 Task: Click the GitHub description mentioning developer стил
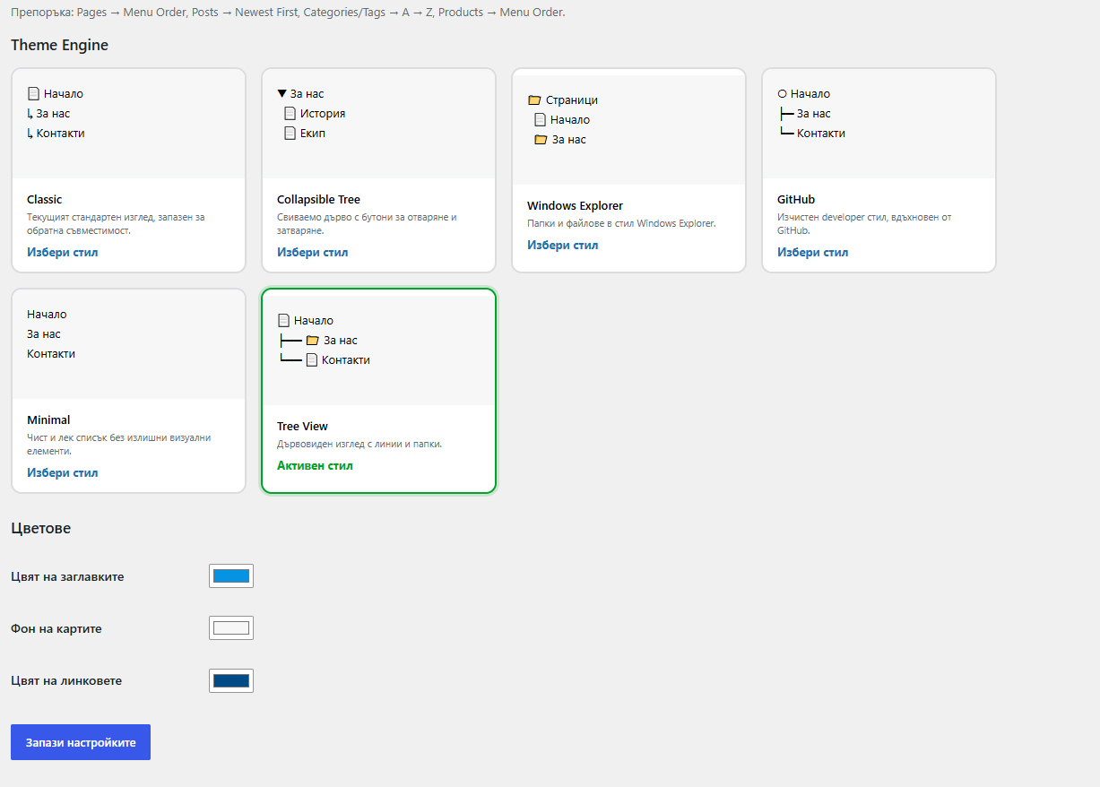864,223
